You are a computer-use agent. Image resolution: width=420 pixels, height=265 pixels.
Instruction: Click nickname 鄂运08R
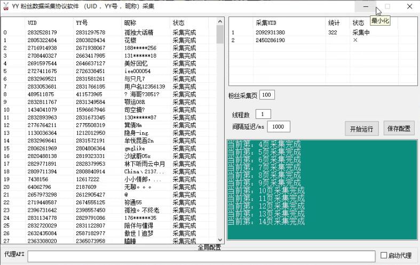click(x=134, y=102)
